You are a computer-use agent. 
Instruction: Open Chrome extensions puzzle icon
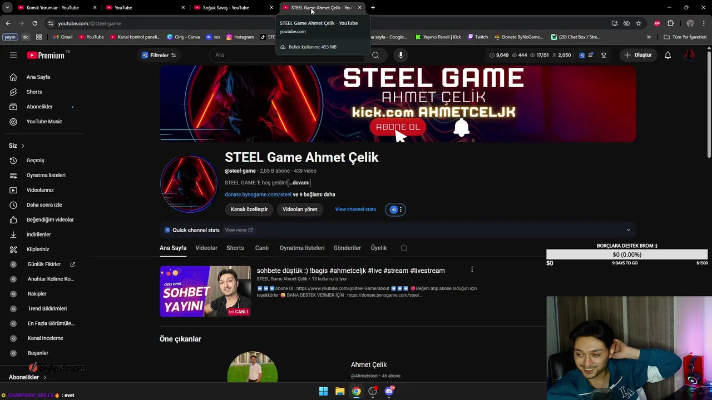pos(670,23)
